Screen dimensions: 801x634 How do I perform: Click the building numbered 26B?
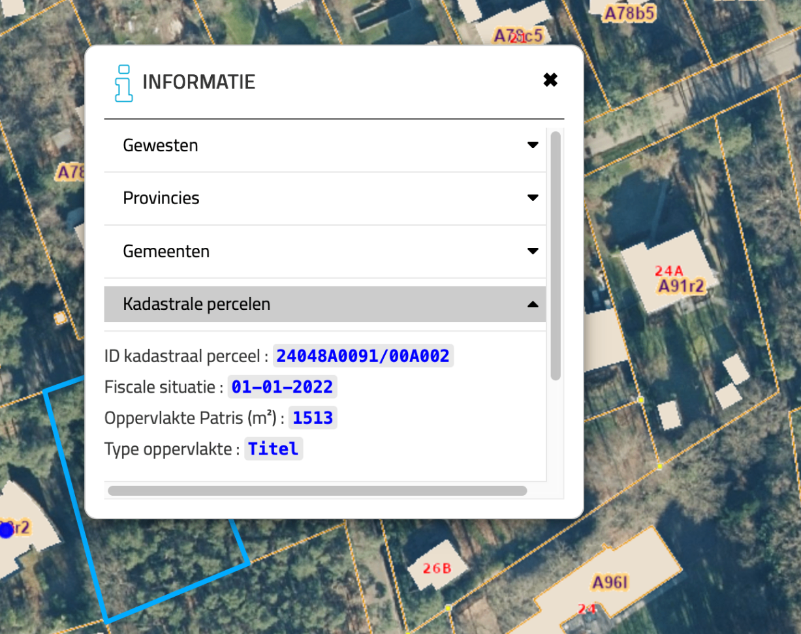437,568
